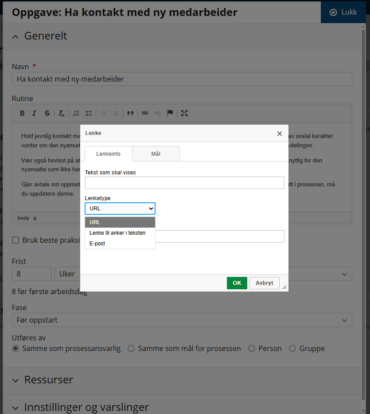The image size is (370, 414).
Task: Collapse the Generelt section
Action: point(16,36)
